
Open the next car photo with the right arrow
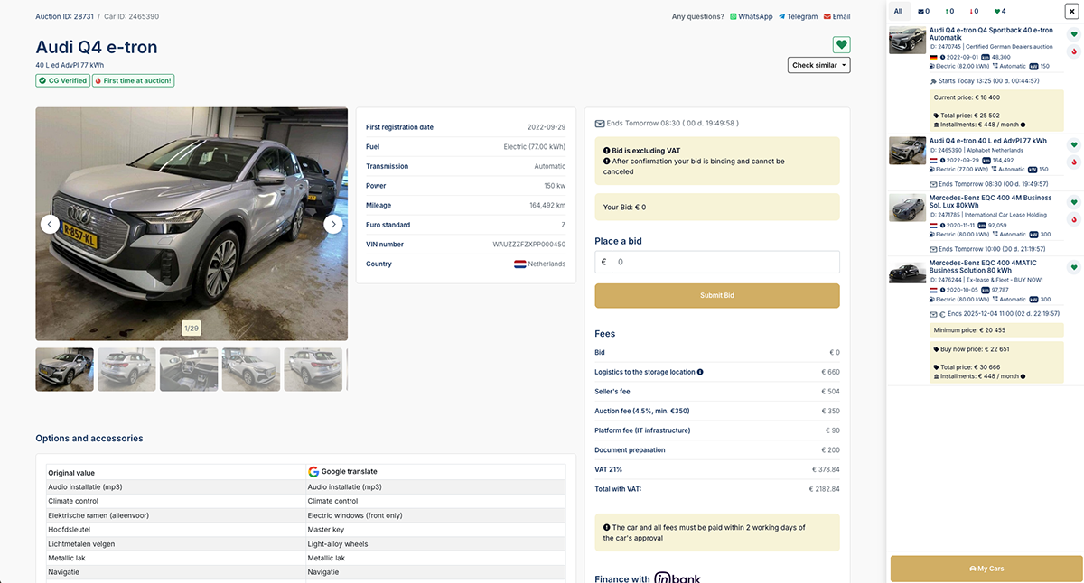tap(333, 223)
